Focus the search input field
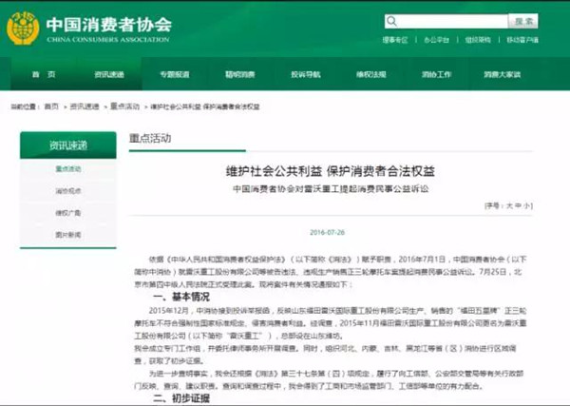Viewport: 570px width, 406px height. (446, 21)
